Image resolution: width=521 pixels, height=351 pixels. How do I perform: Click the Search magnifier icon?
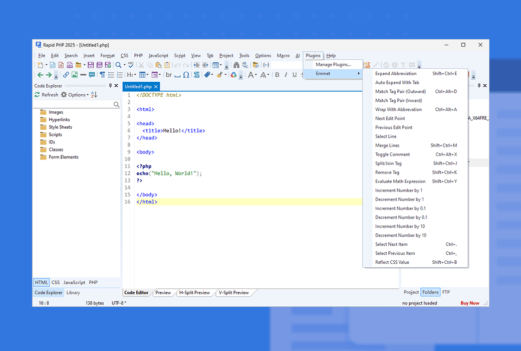(x=118, y=65)
